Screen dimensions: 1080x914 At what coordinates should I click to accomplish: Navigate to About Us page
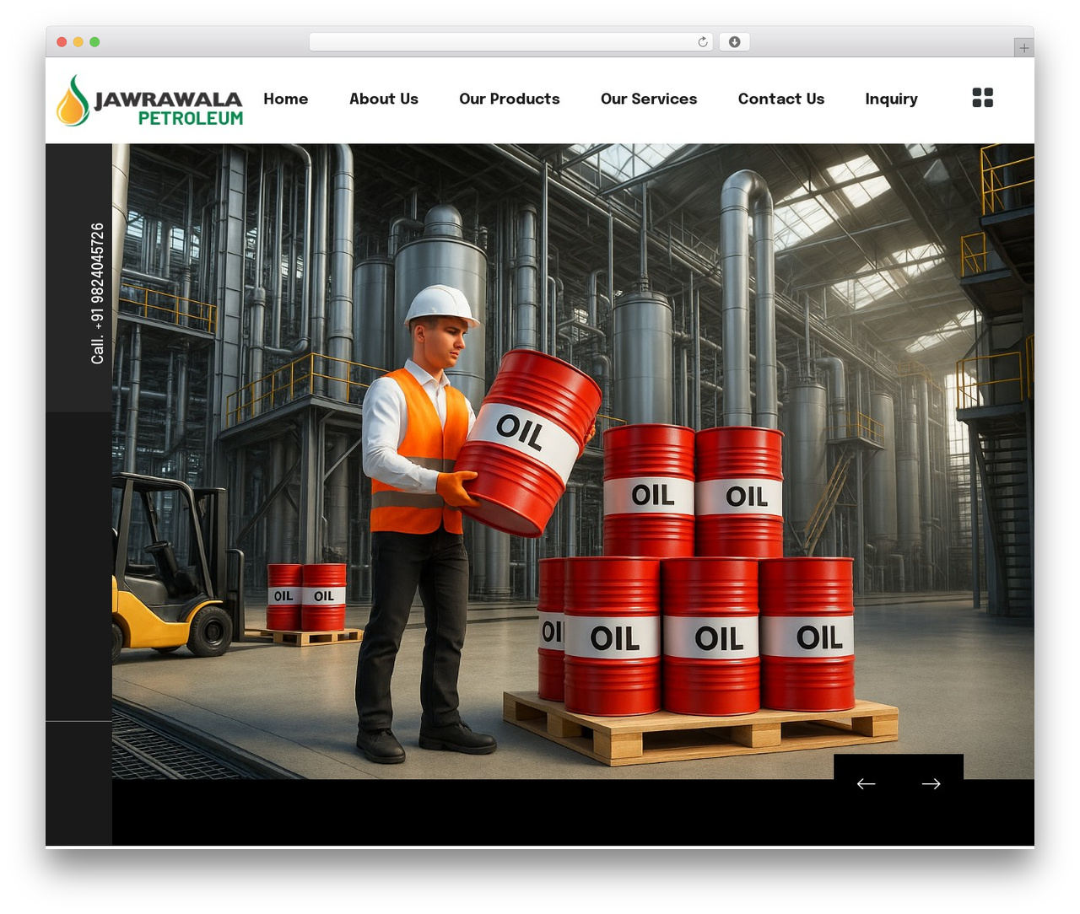coord(384,99)
